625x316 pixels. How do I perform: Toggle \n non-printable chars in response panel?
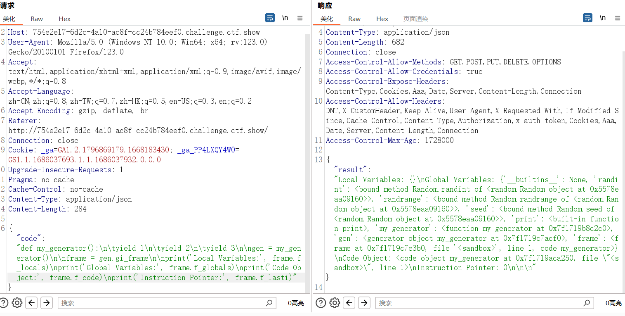tap(603, 18)
